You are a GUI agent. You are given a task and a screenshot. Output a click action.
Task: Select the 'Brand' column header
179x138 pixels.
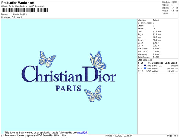174,63
